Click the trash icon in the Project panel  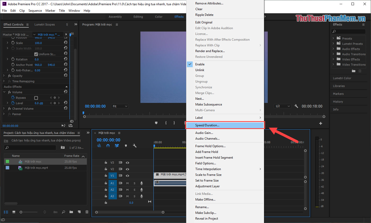(x=87, y=212)
